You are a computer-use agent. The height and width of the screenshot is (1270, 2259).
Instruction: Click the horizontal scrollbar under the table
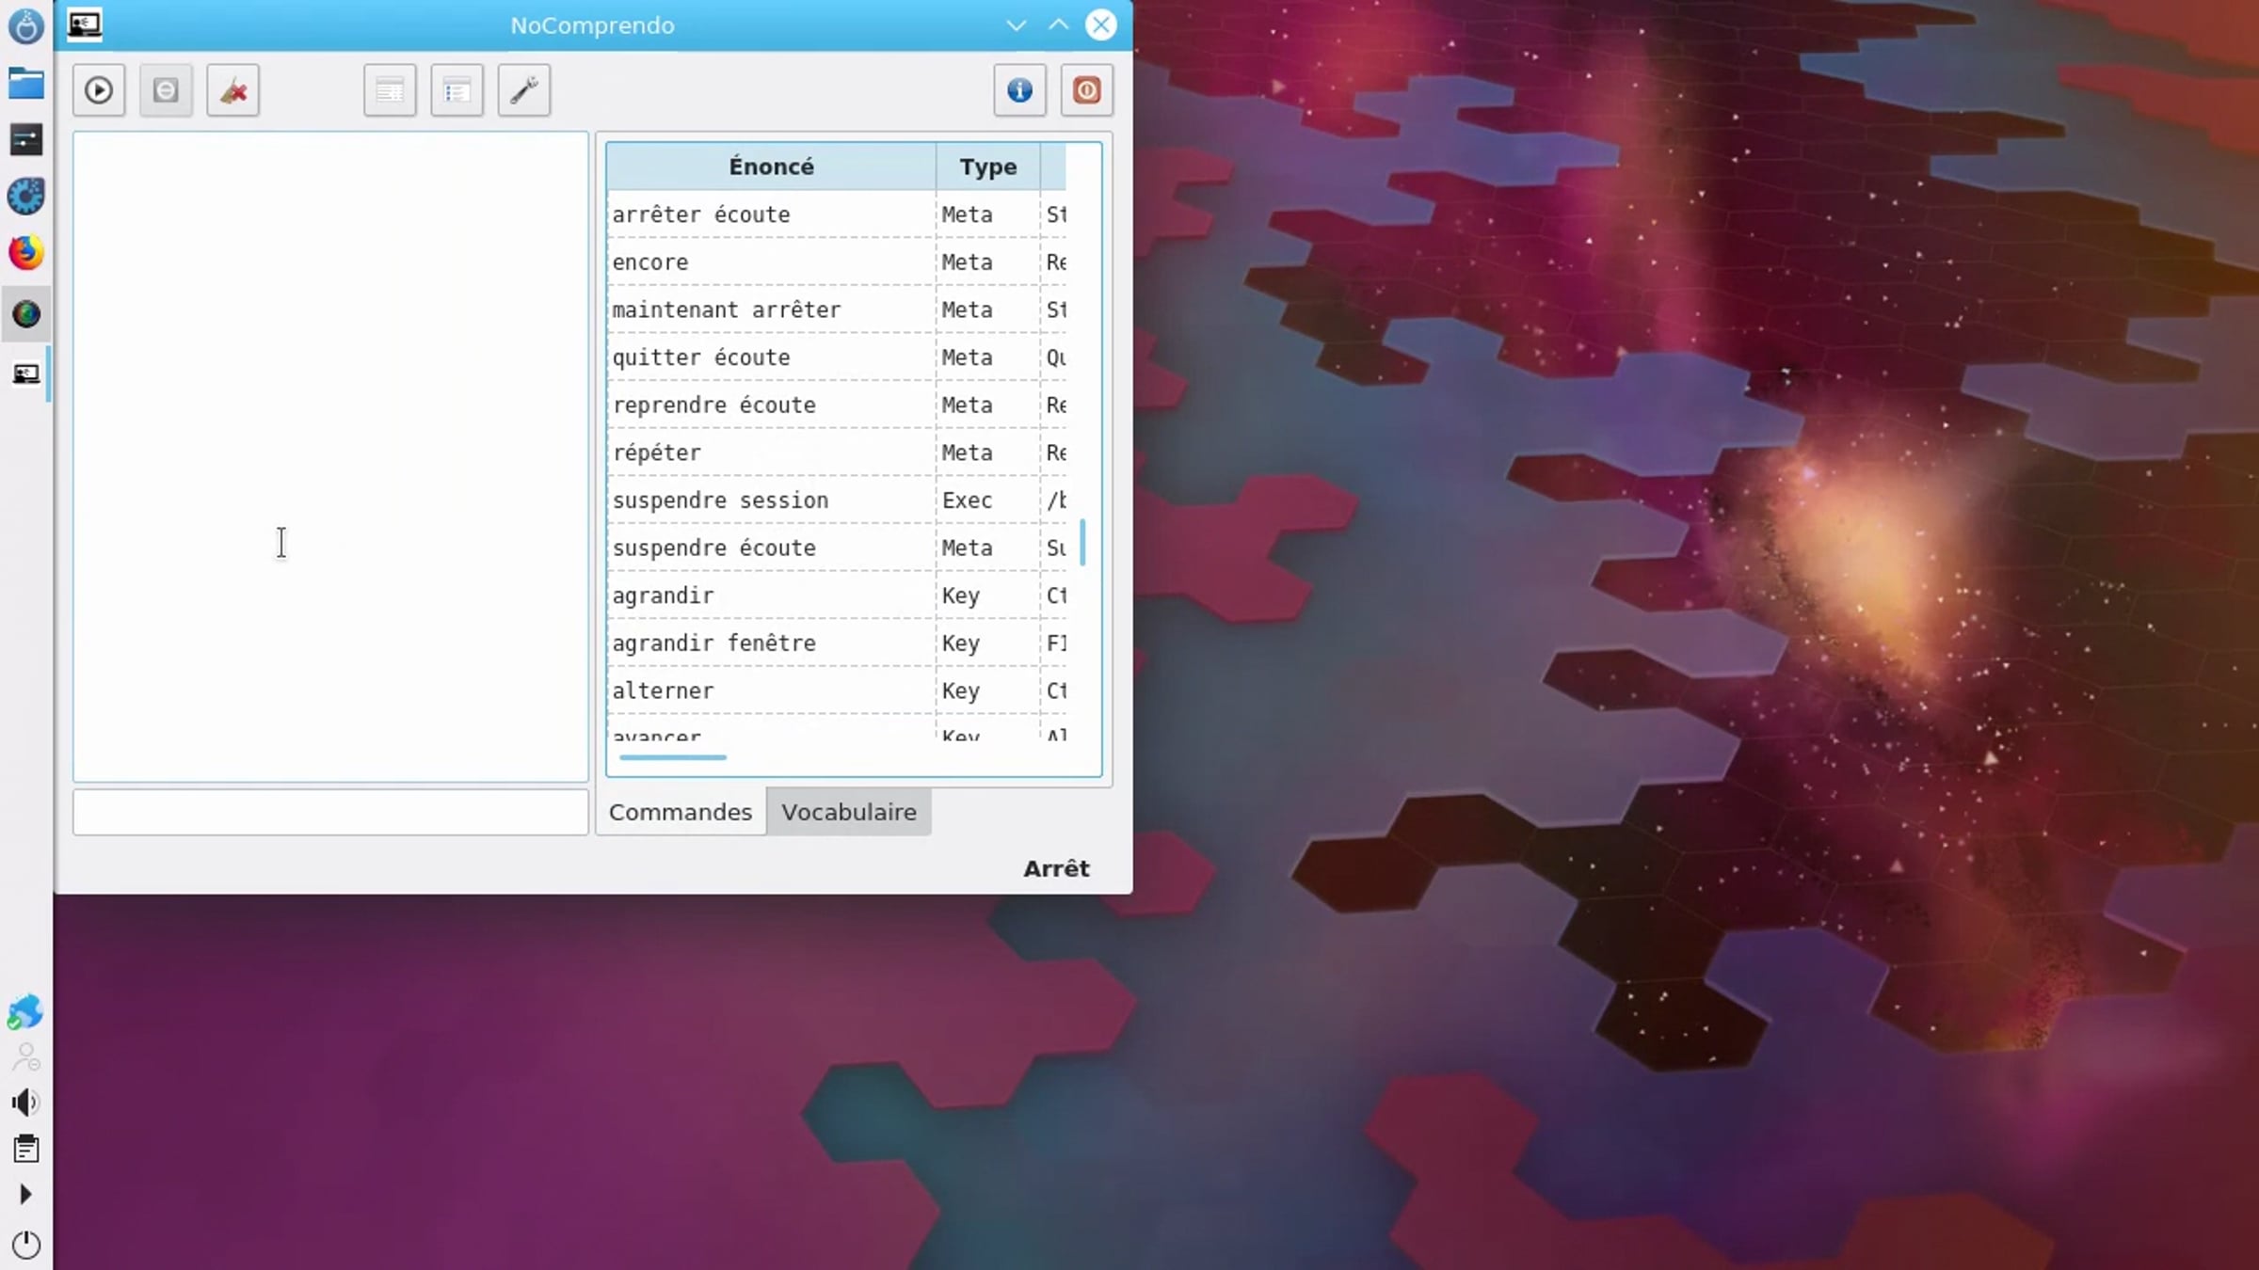[673, 757]
